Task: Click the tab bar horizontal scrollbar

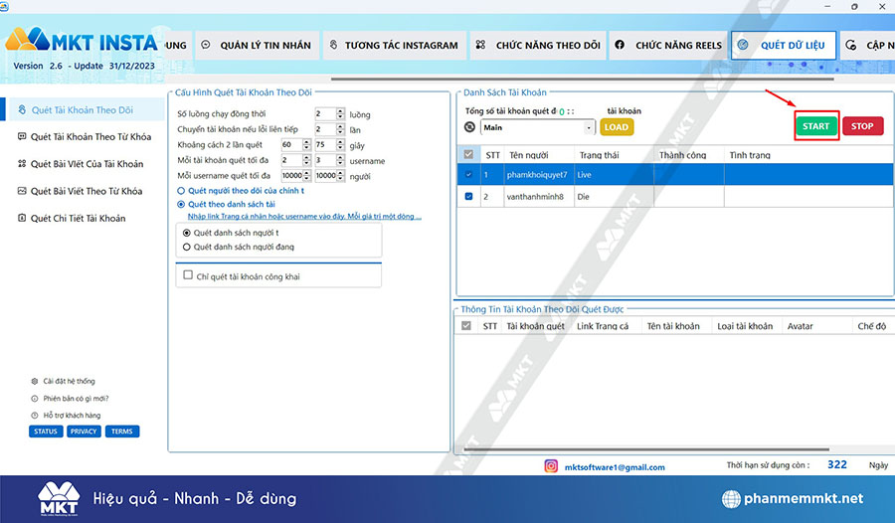Action: (582, 79)
